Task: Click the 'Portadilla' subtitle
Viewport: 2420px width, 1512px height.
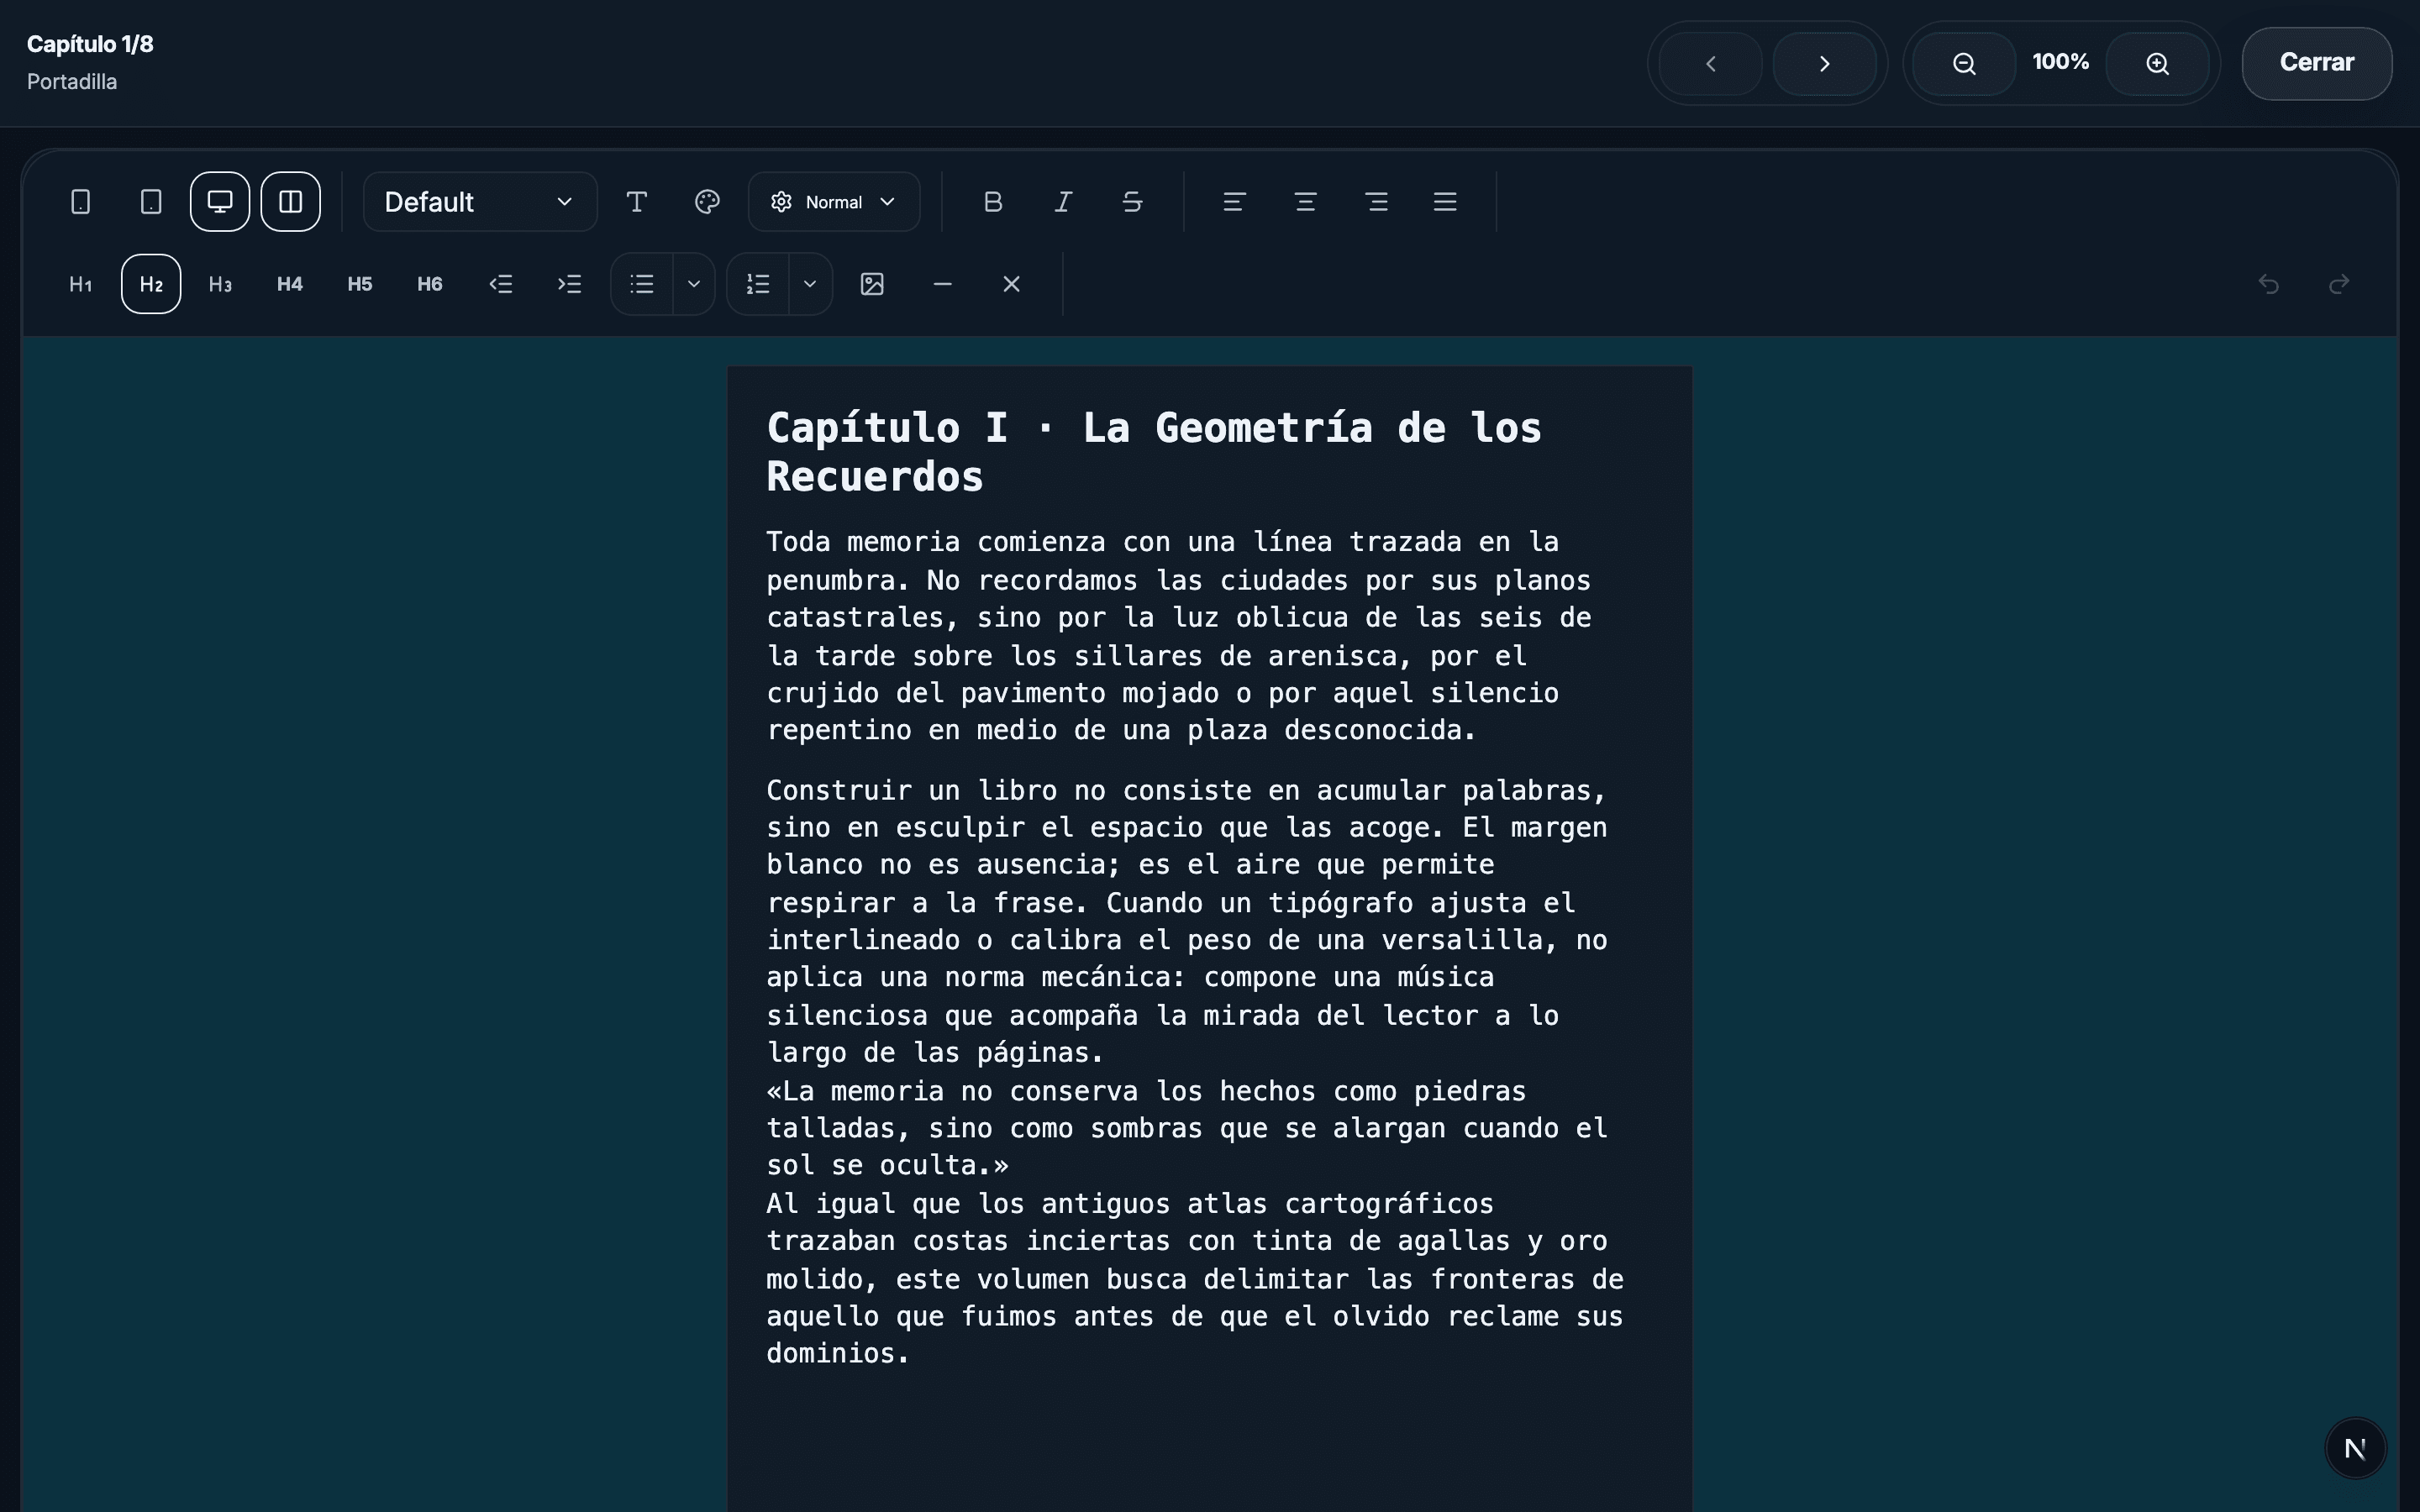Action: pos(72,82)
